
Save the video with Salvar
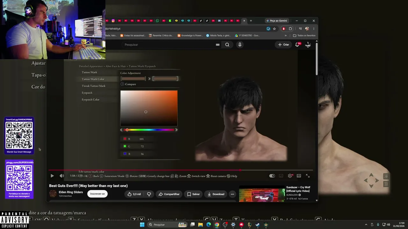pos(193,194)
